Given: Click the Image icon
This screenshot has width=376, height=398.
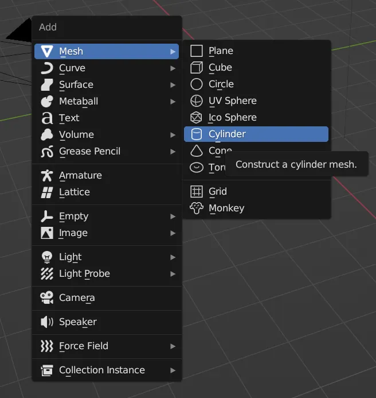Looking at the screenshot, I should pos(47,233).
